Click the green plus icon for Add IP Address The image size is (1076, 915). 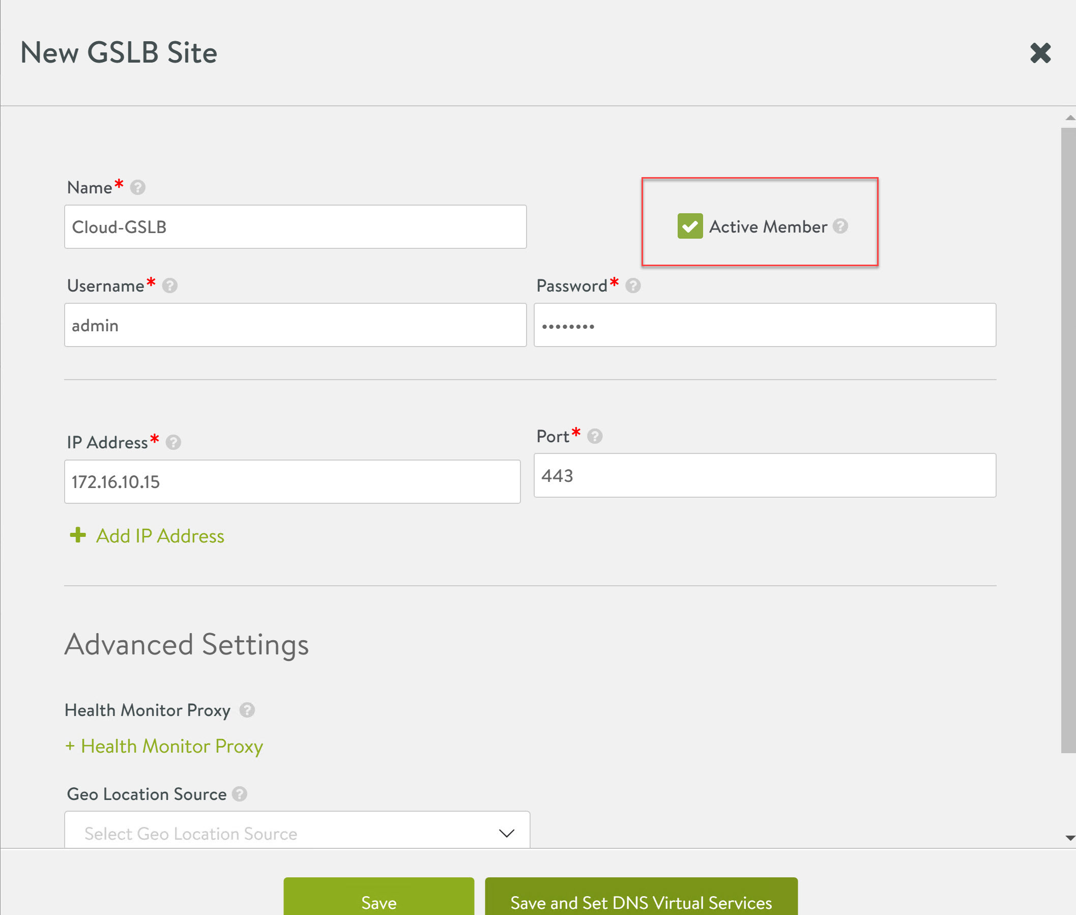(78, 535)
